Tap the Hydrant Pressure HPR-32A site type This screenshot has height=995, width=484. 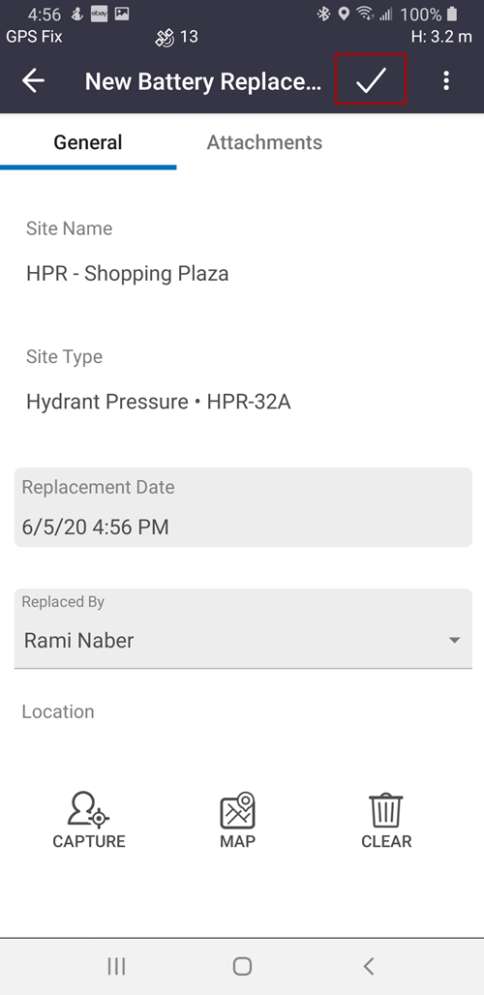(x=159, y=402)
